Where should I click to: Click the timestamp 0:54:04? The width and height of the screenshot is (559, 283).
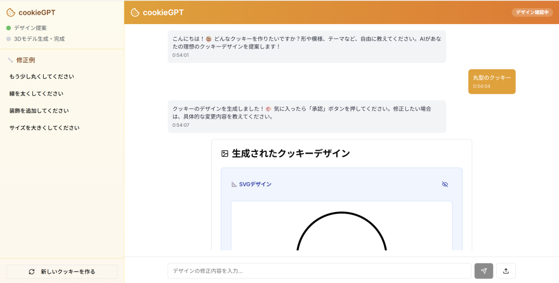[481, 86]
